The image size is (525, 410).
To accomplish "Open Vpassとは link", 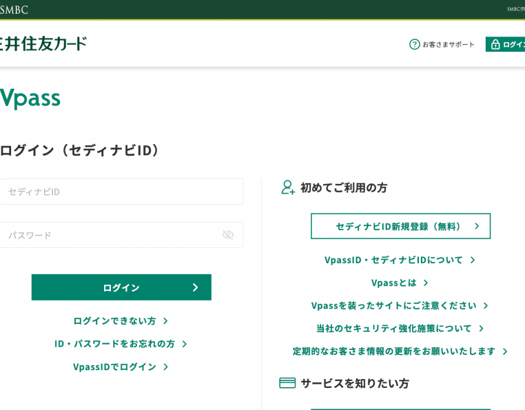I will (394, 283).
